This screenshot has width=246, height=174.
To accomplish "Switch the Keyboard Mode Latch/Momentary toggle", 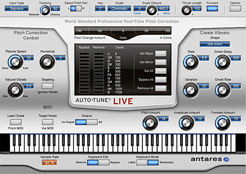I will [x=147, y=163].
